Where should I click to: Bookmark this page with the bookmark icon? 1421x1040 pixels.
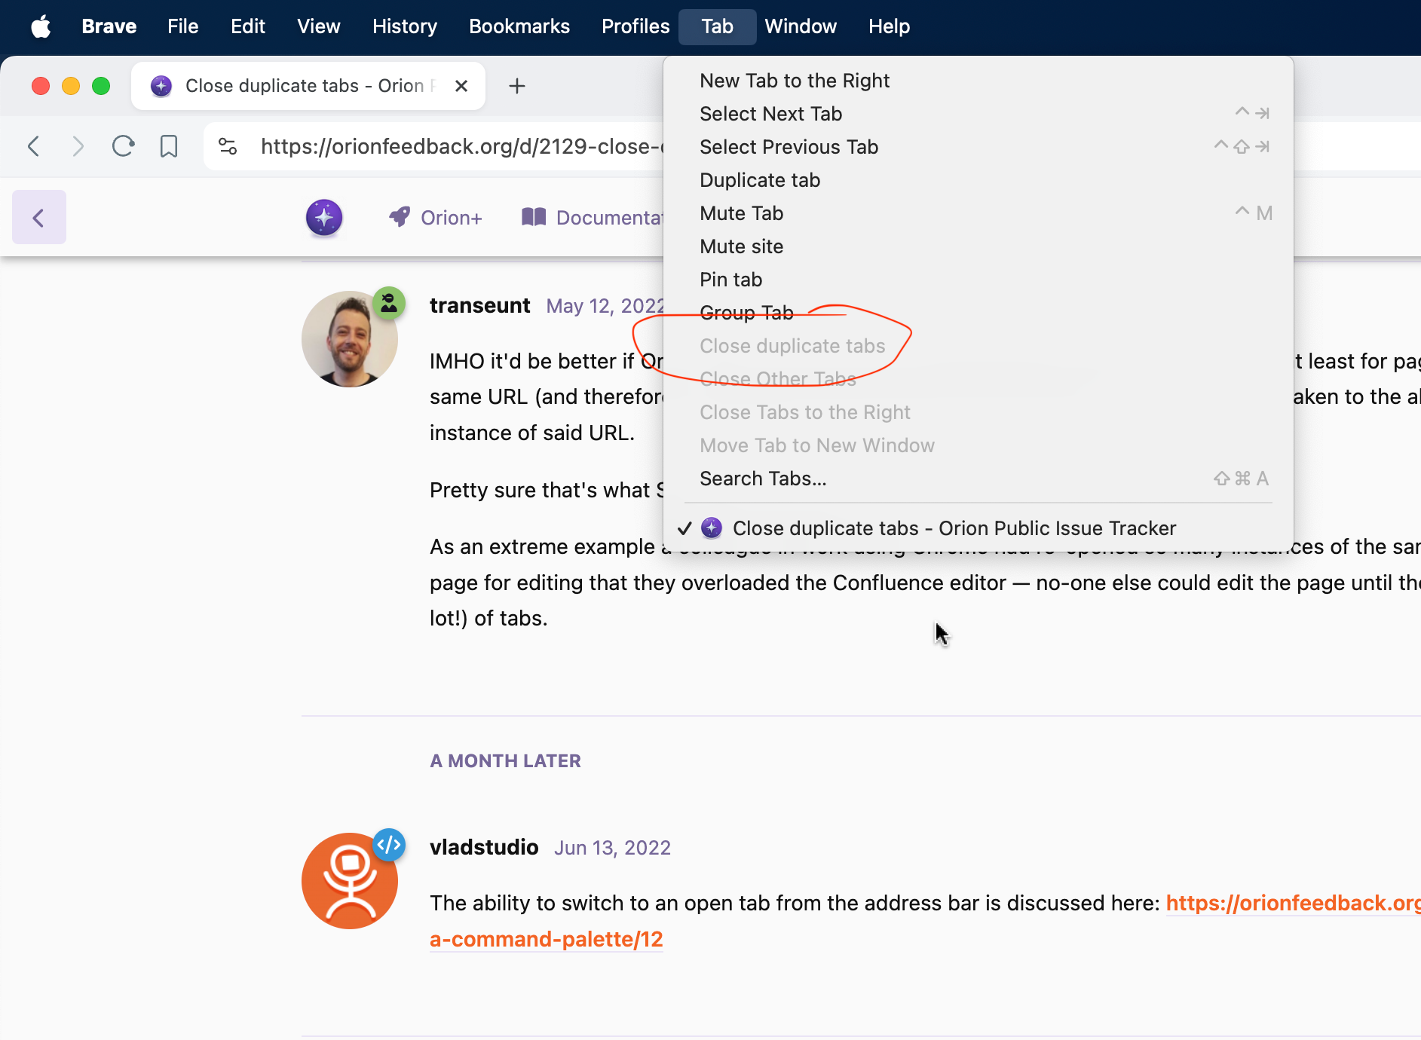[169, 146]
